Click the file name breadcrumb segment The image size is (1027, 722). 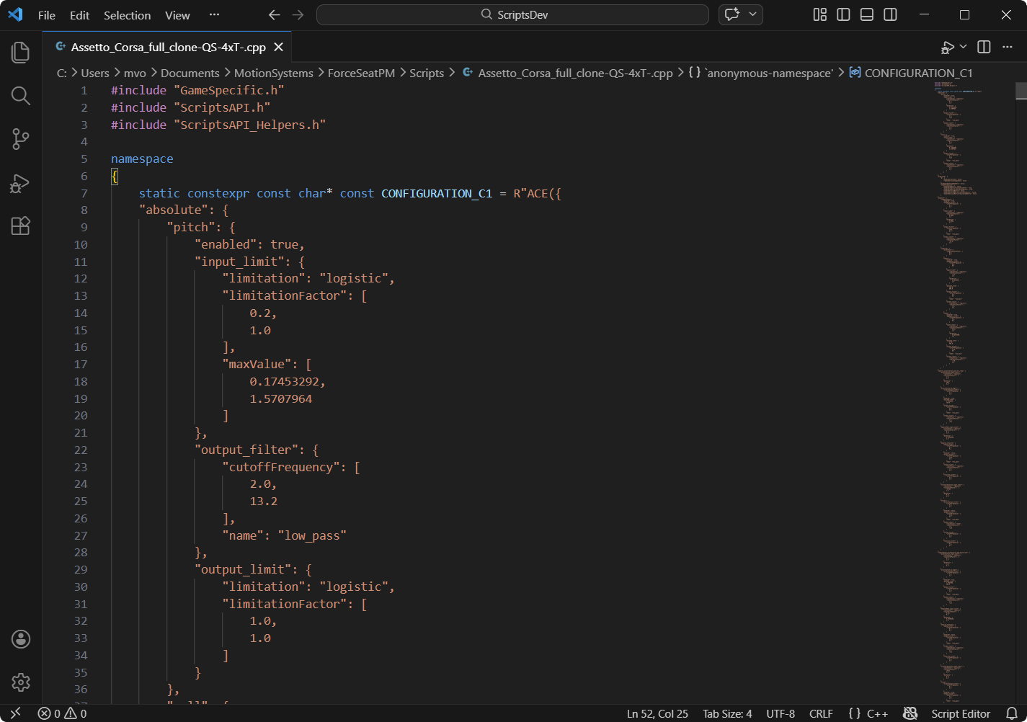click(x=567, y=73)
